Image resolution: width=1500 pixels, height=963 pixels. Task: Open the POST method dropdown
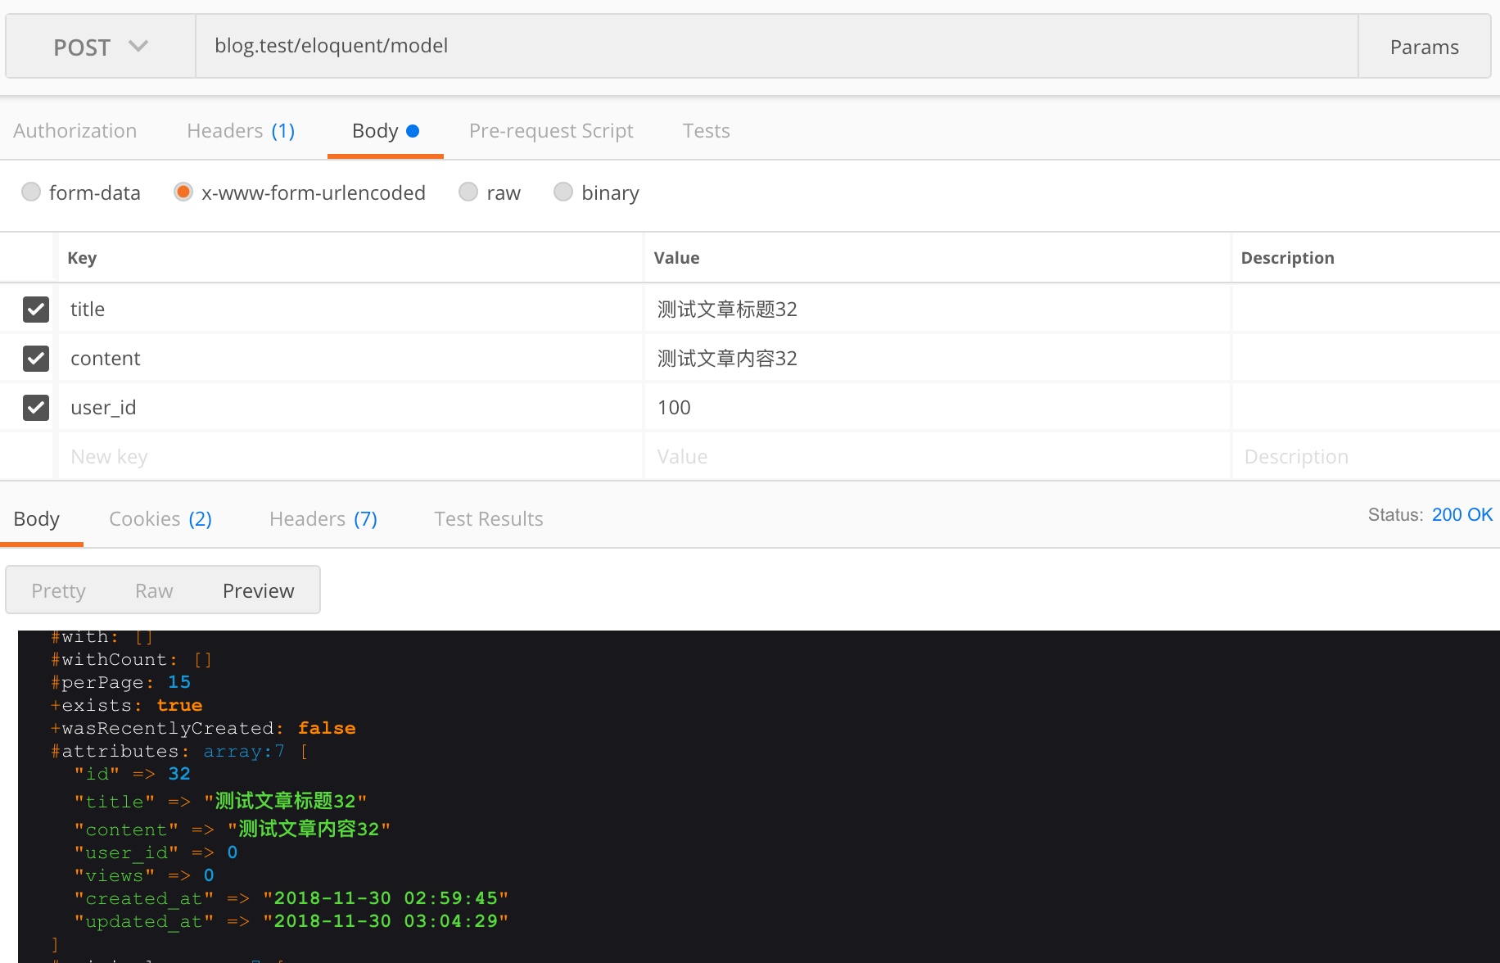click(101, 47)
